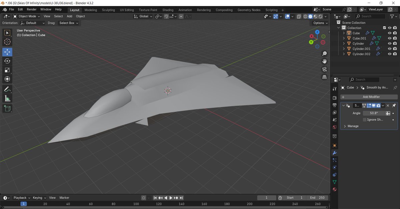The height and width of the screenshot is (209, 400).
Task: Open the Transform Orientation dropdown showing Global
Action: [x=143, y=16]
